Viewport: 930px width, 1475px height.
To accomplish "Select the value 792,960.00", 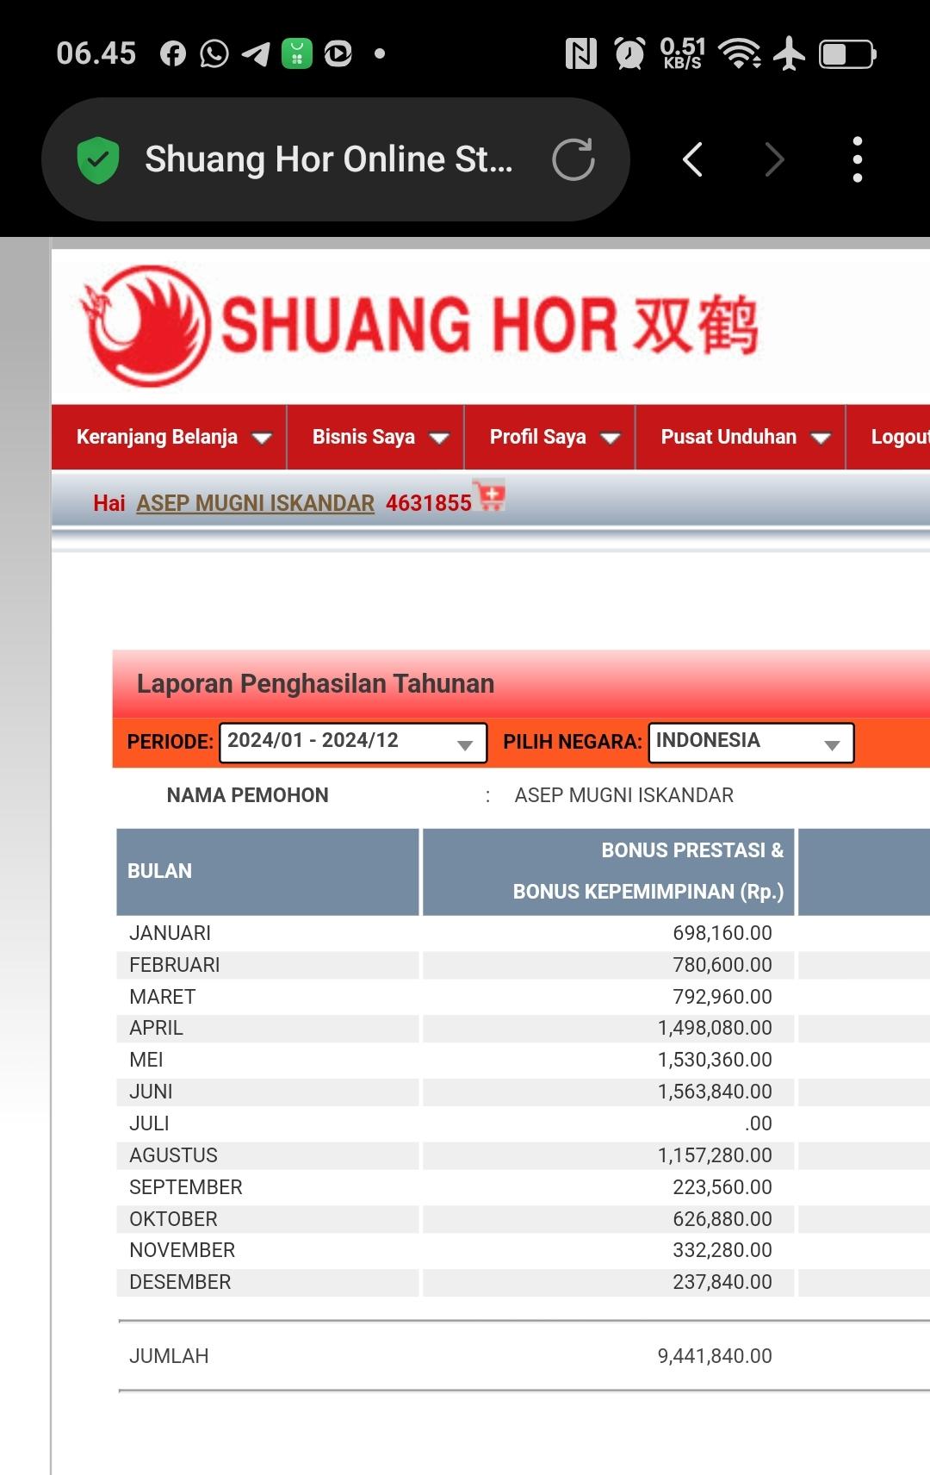I will pos(722,997).
